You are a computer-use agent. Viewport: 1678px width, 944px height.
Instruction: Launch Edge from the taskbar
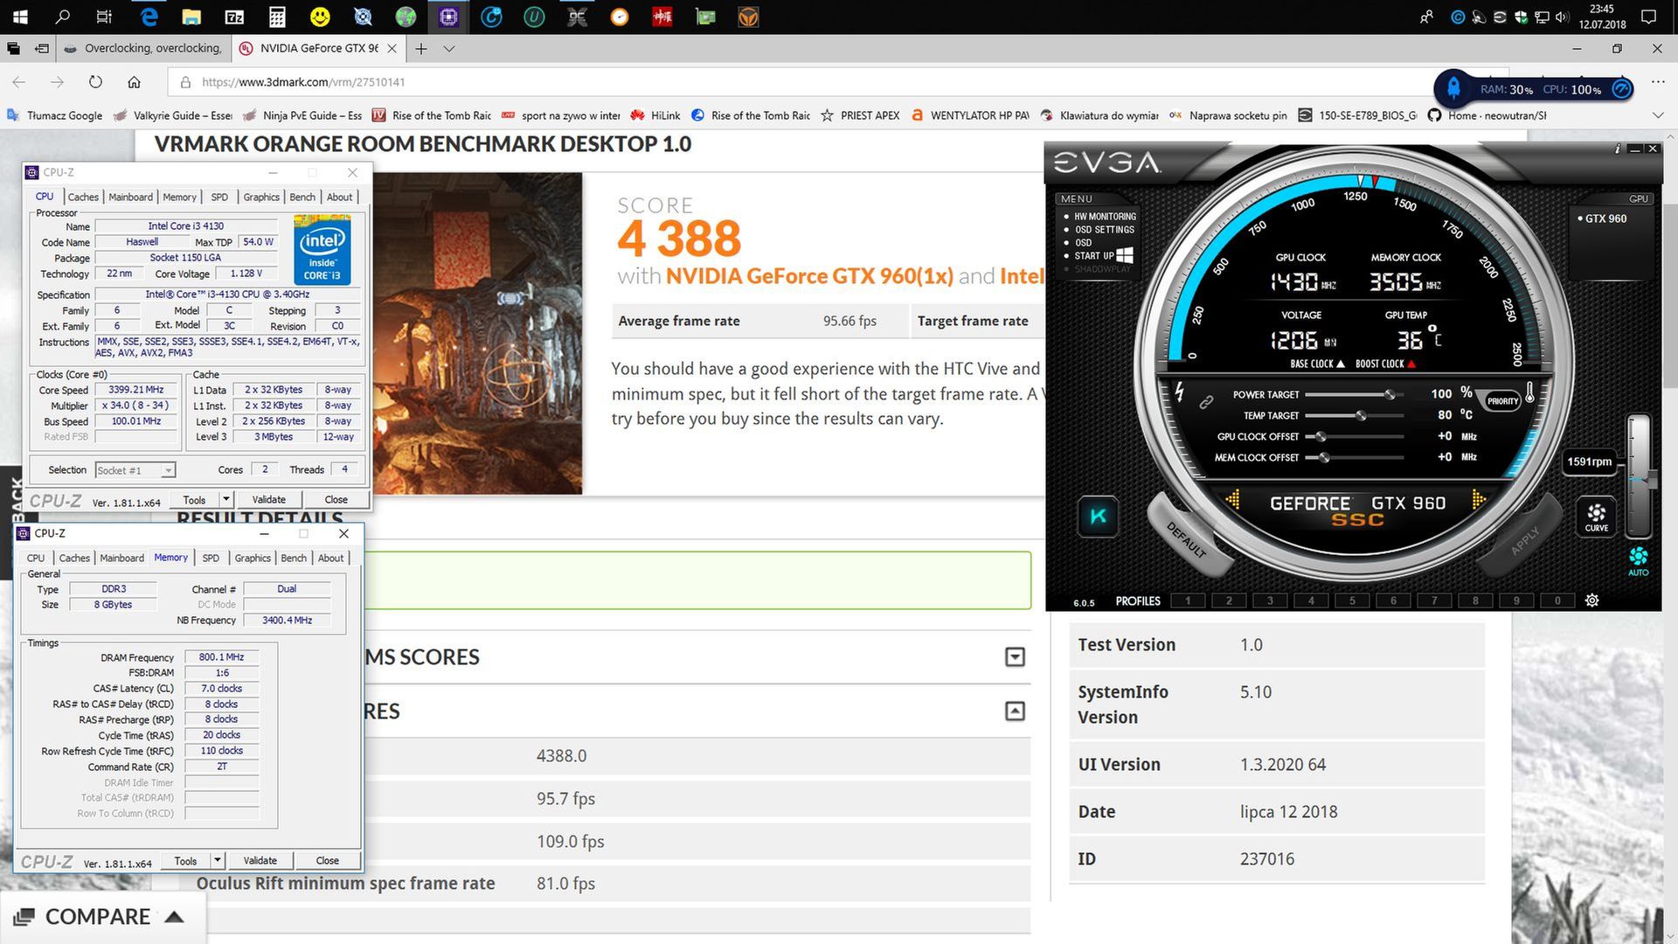[x=149, y=17]
